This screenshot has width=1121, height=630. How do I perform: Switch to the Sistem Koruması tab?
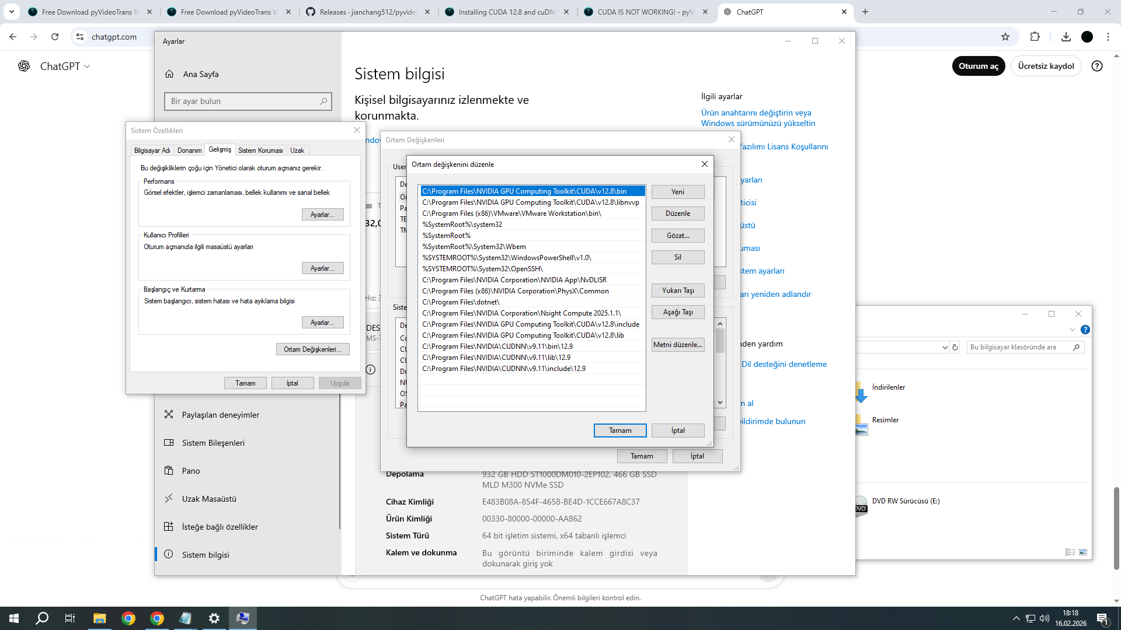point(260,150)
